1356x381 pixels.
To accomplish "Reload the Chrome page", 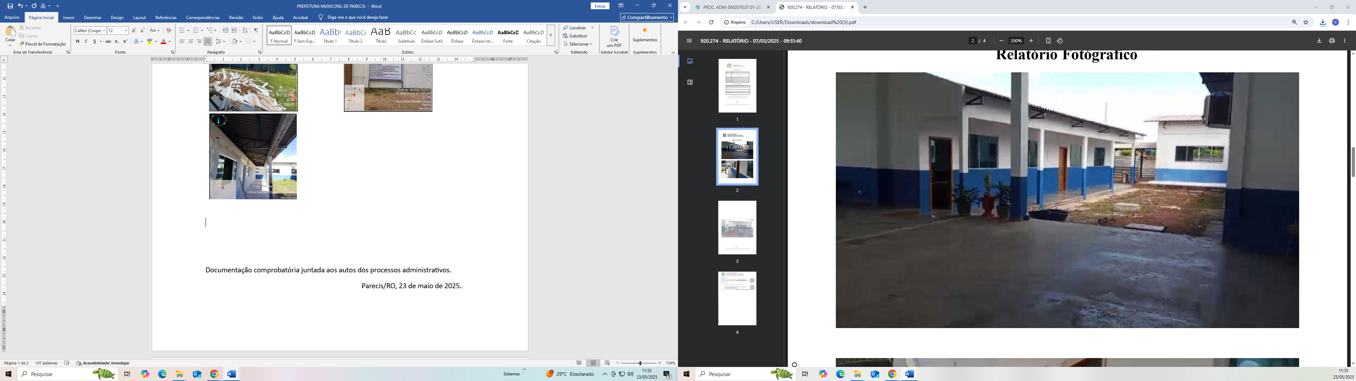I will [711, 23].
